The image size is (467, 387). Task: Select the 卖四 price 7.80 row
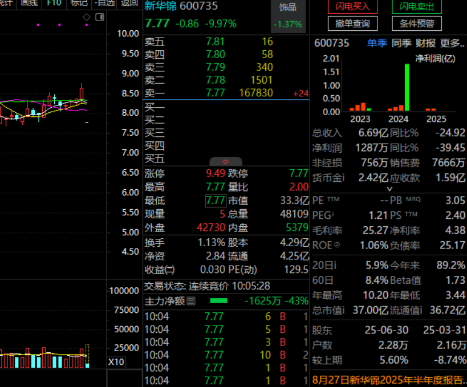(x=226, y=55)
